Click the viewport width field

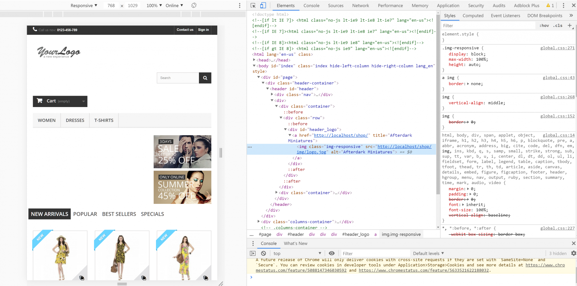tap(111, 5)
